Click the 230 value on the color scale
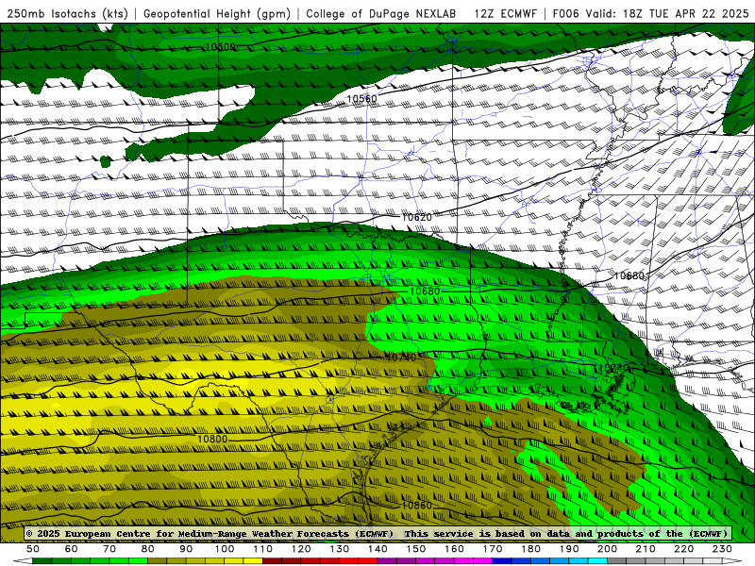Image resolution: width=755 pixels, height=566 pixels. click(722, 549)
